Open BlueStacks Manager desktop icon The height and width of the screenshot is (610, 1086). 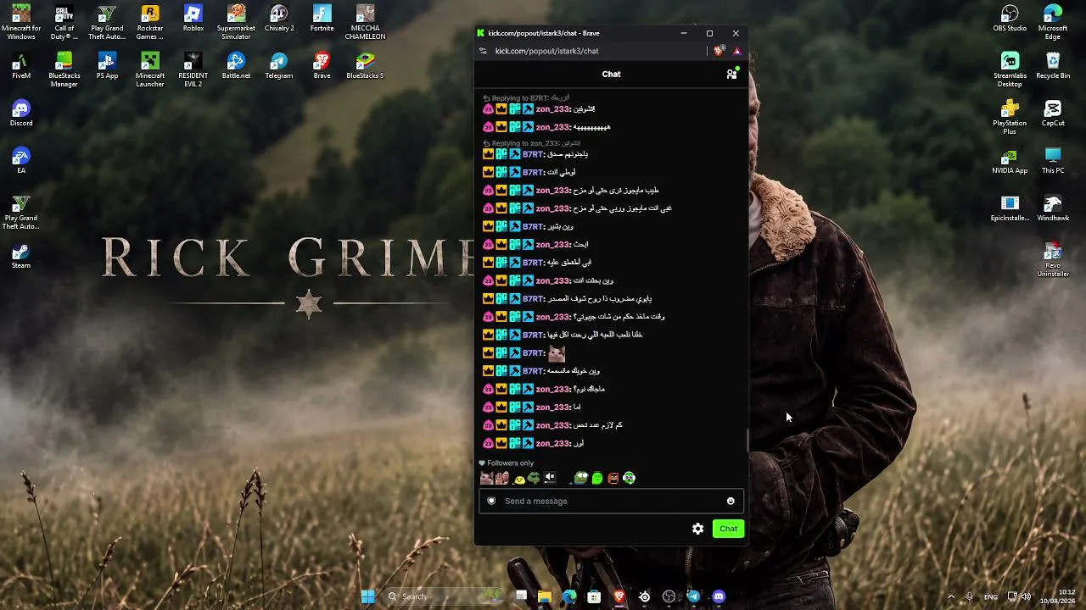pos(64,69)
